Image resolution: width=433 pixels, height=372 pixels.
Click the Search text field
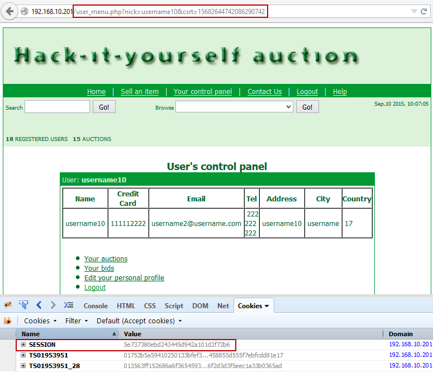57,107
